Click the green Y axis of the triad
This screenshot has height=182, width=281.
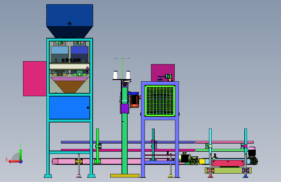click(21, 155)
